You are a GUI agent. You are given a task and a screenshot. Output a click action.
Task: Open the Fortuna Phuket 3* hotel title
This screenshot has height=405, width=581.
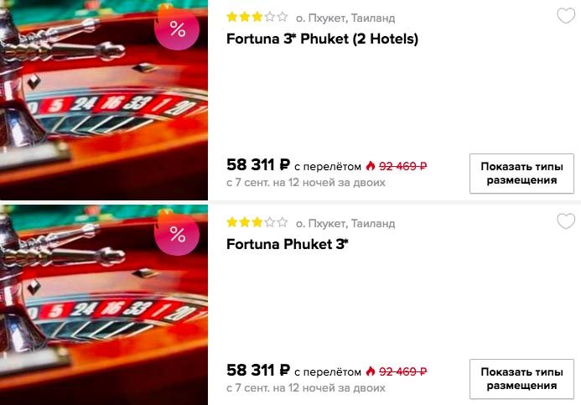coord(288,244)
